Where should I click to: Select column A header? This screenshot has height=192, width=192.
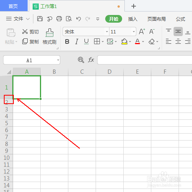point(27,72)
